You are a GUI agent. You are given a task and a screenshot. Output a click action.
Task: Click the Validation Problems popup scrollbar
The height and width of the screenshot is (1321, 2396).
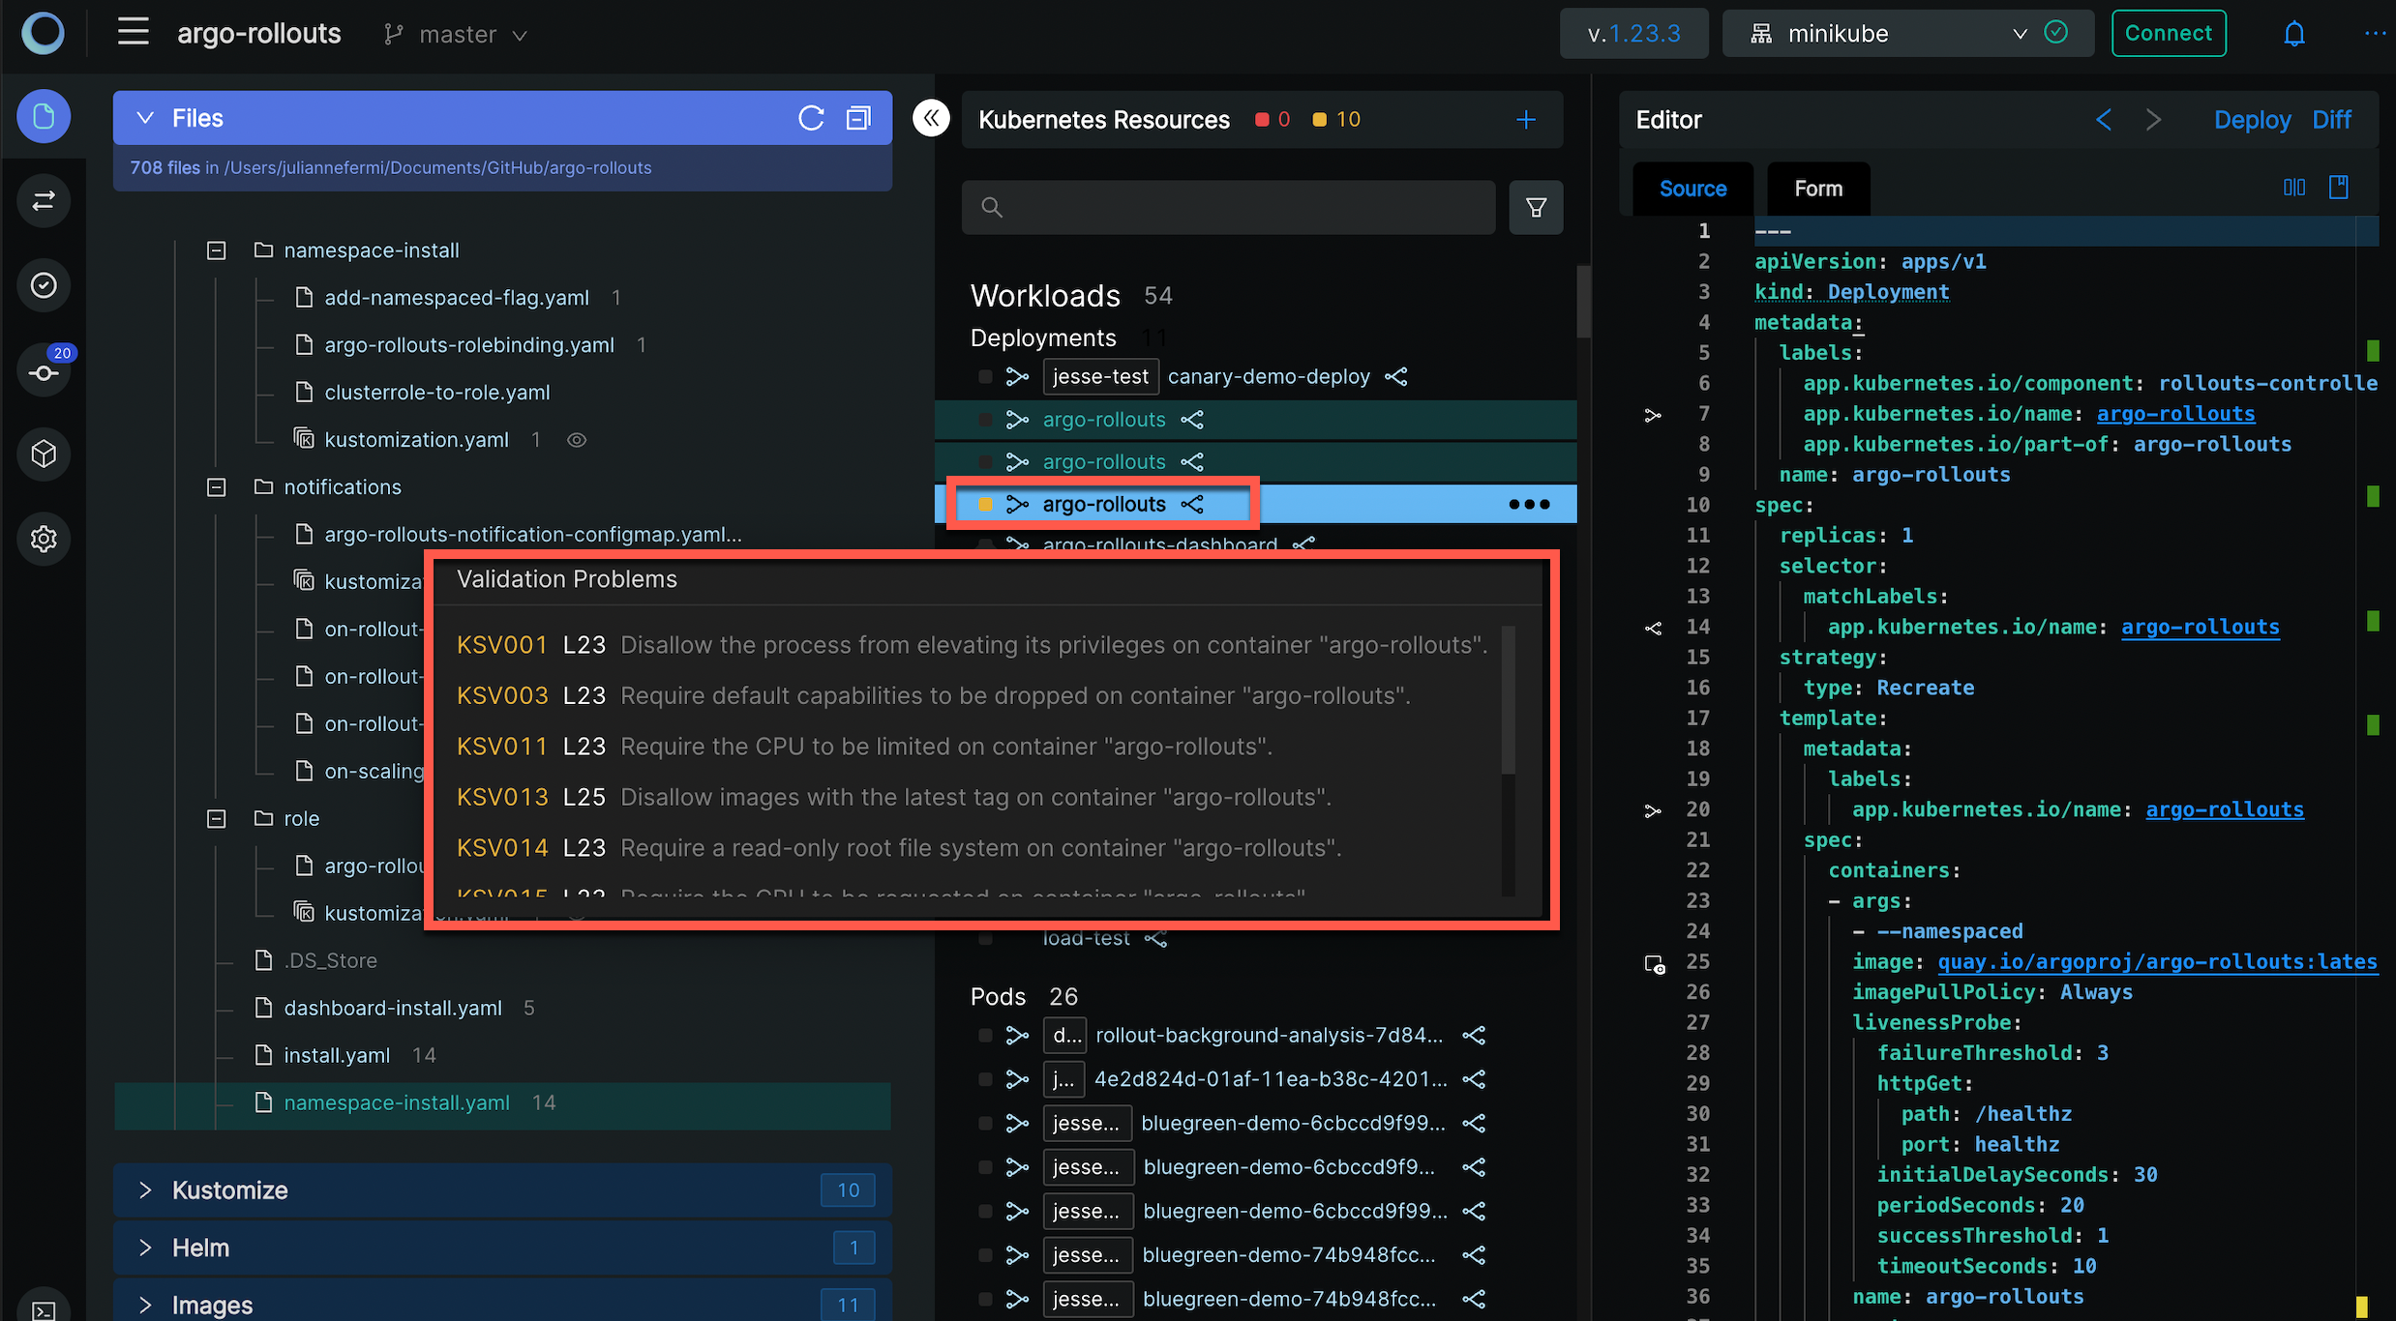[x=1508, y=700]
